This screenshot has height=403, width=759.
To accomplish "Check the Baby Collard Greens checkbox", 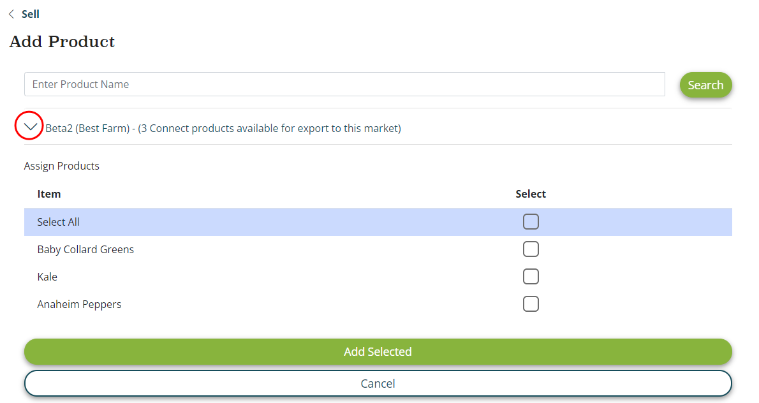I will pyautogui.click(x=531, y=249).
